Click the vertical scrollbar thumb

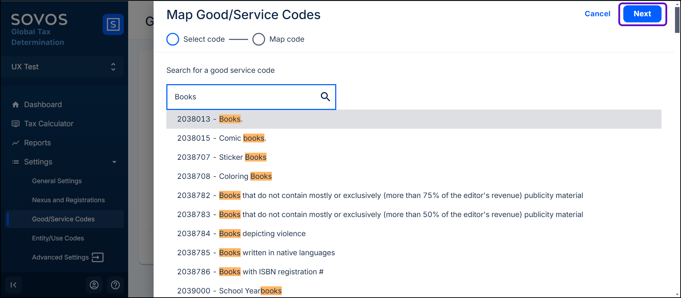pos(677,20)
